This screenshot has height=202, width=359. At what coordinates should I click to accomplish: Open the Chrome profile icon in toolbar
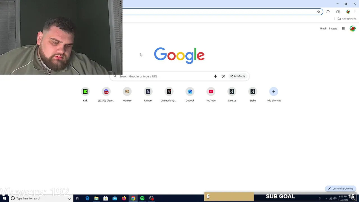coord(348,12)
